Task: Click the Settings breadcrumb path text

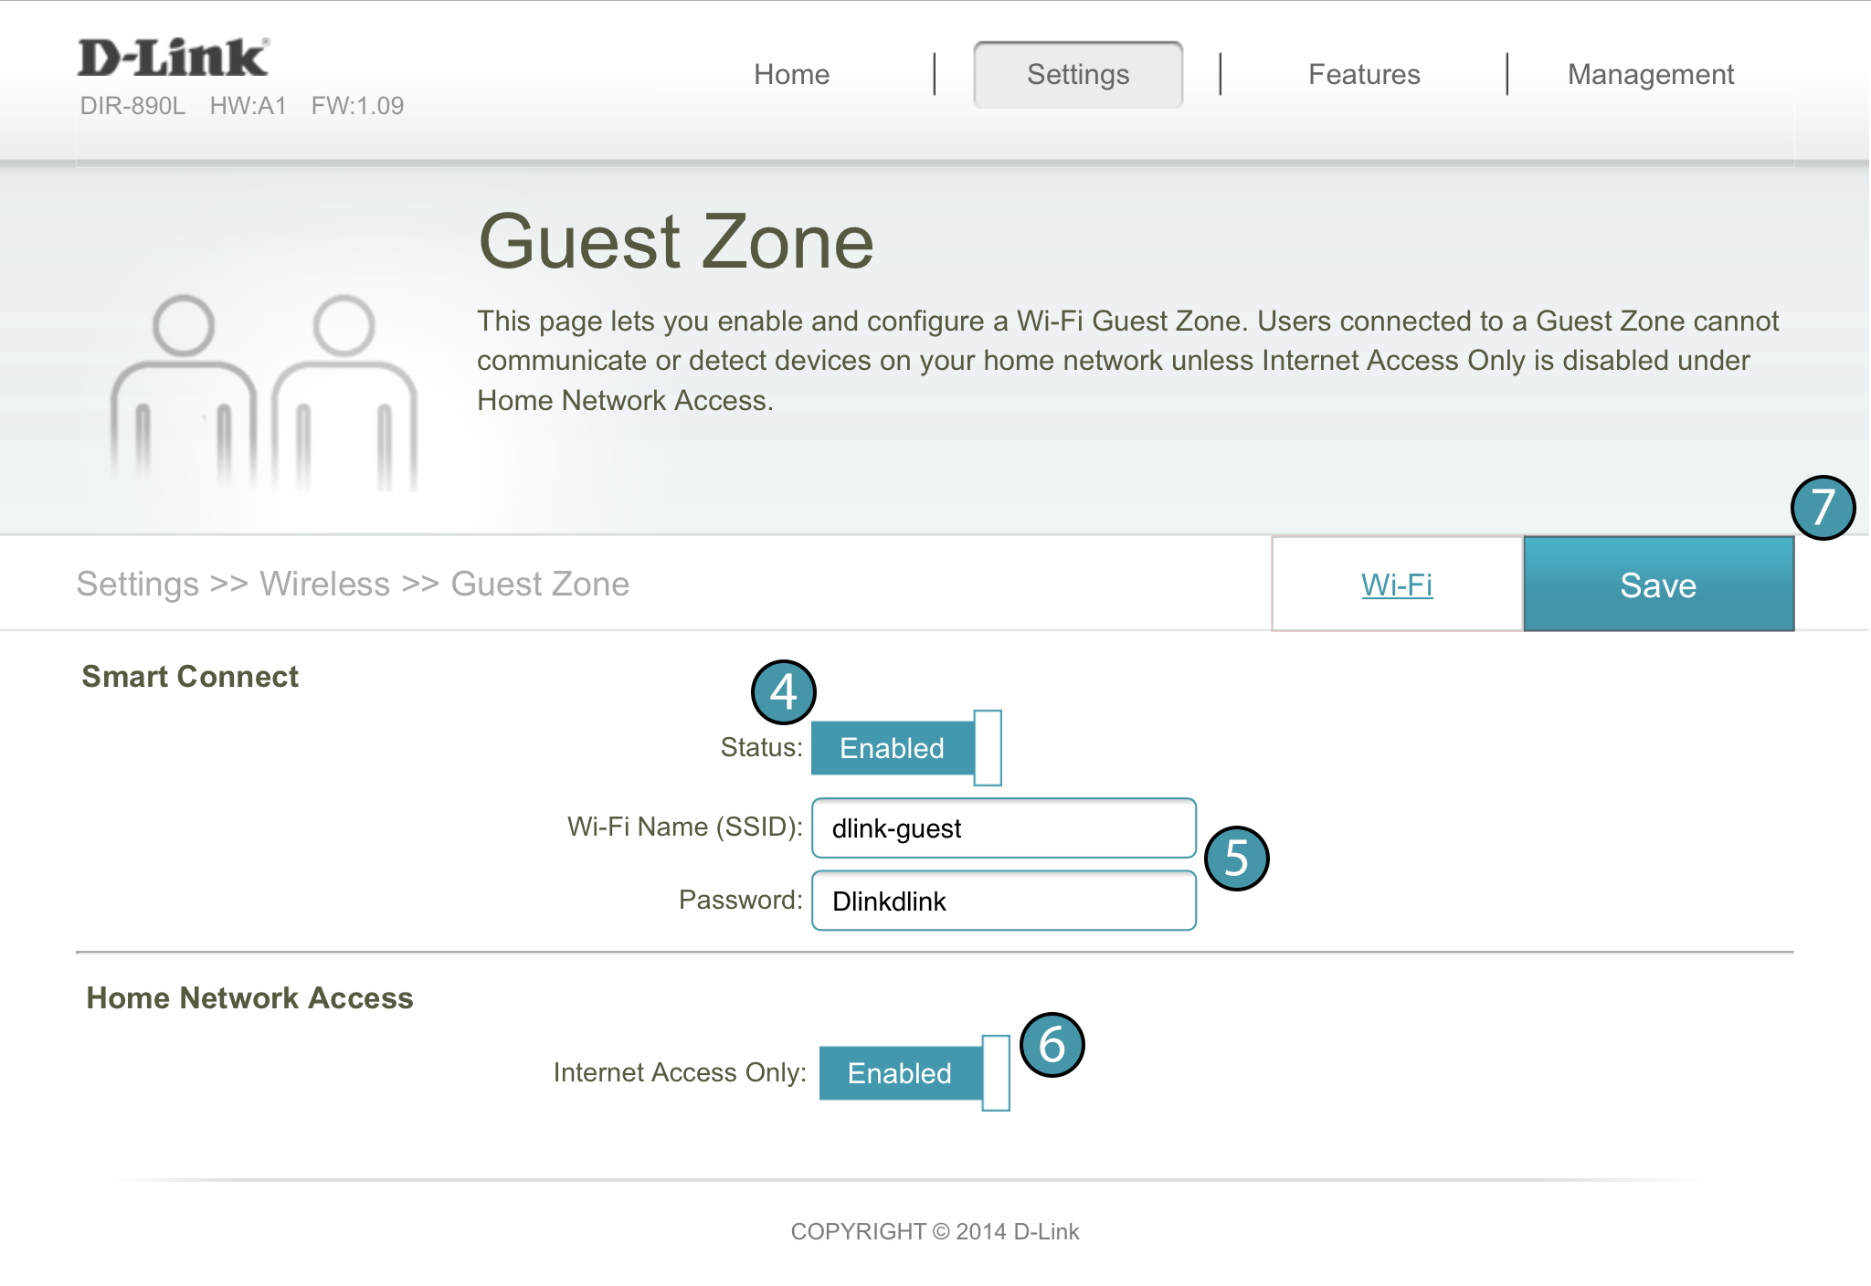Action: [353, 584]
